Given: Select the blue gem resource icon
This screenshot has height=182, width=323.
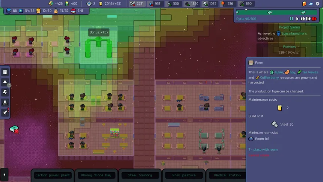Looking at the screenshot, I should (89, 3).
